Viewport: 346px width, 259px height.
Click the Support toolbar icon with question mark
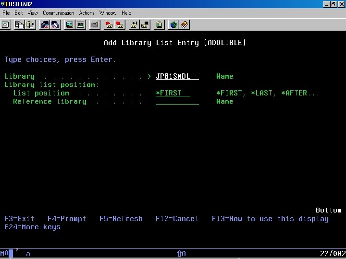[x=185, y=24]
